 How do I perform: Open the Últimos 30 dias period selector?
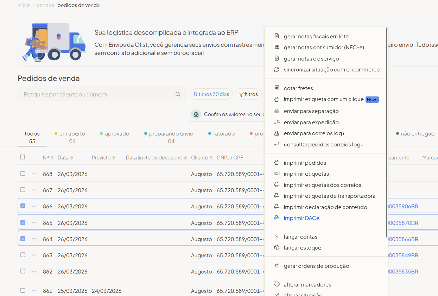pos(211,94)
